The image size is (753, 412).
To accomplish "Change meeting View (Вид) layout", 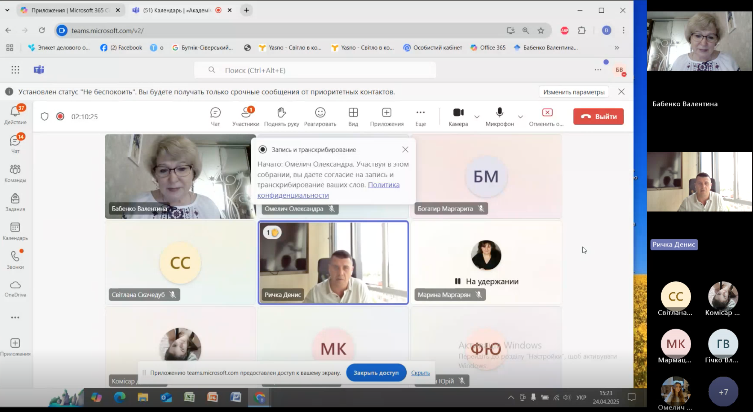I will (353, 116).
